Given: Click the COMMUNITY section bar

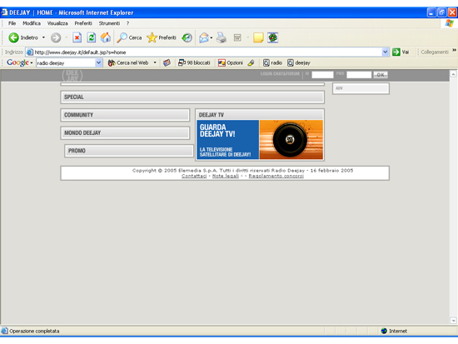Looking at the screenshot, I should [x=125, y=115].
